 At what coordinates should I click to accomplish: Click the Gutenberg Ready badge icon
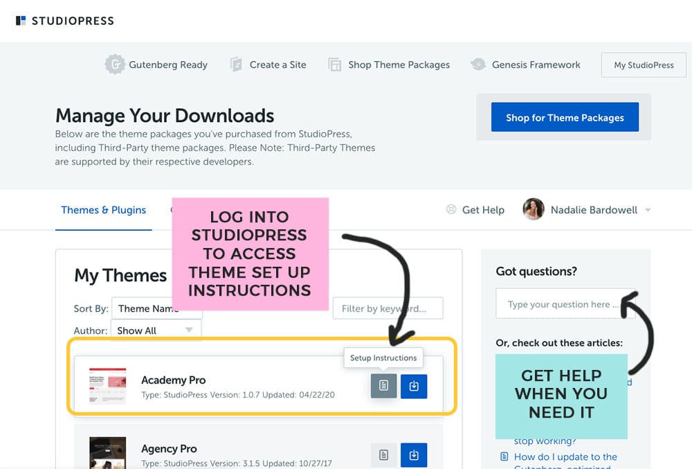pos(115,64)
